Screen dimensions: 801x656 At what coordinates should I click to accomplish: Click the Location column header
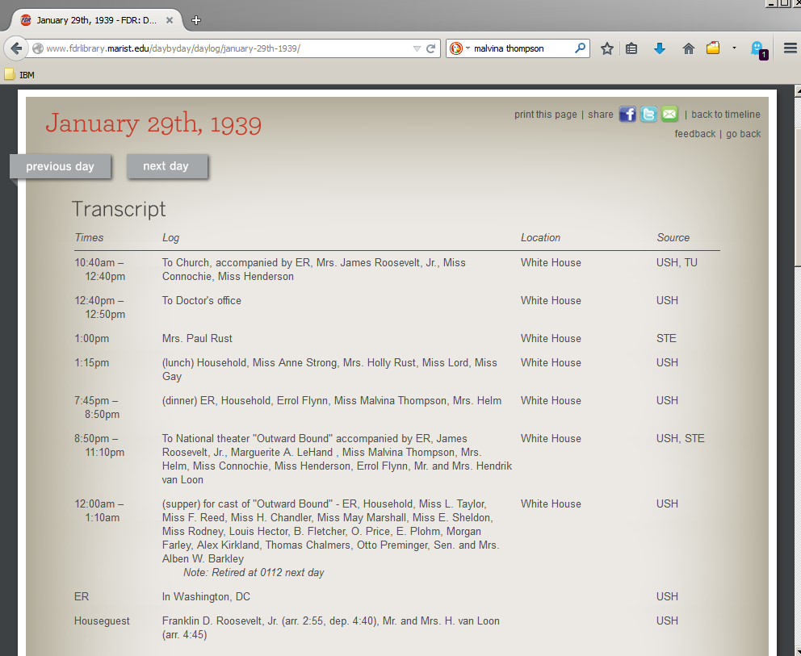tap(540, 237)
